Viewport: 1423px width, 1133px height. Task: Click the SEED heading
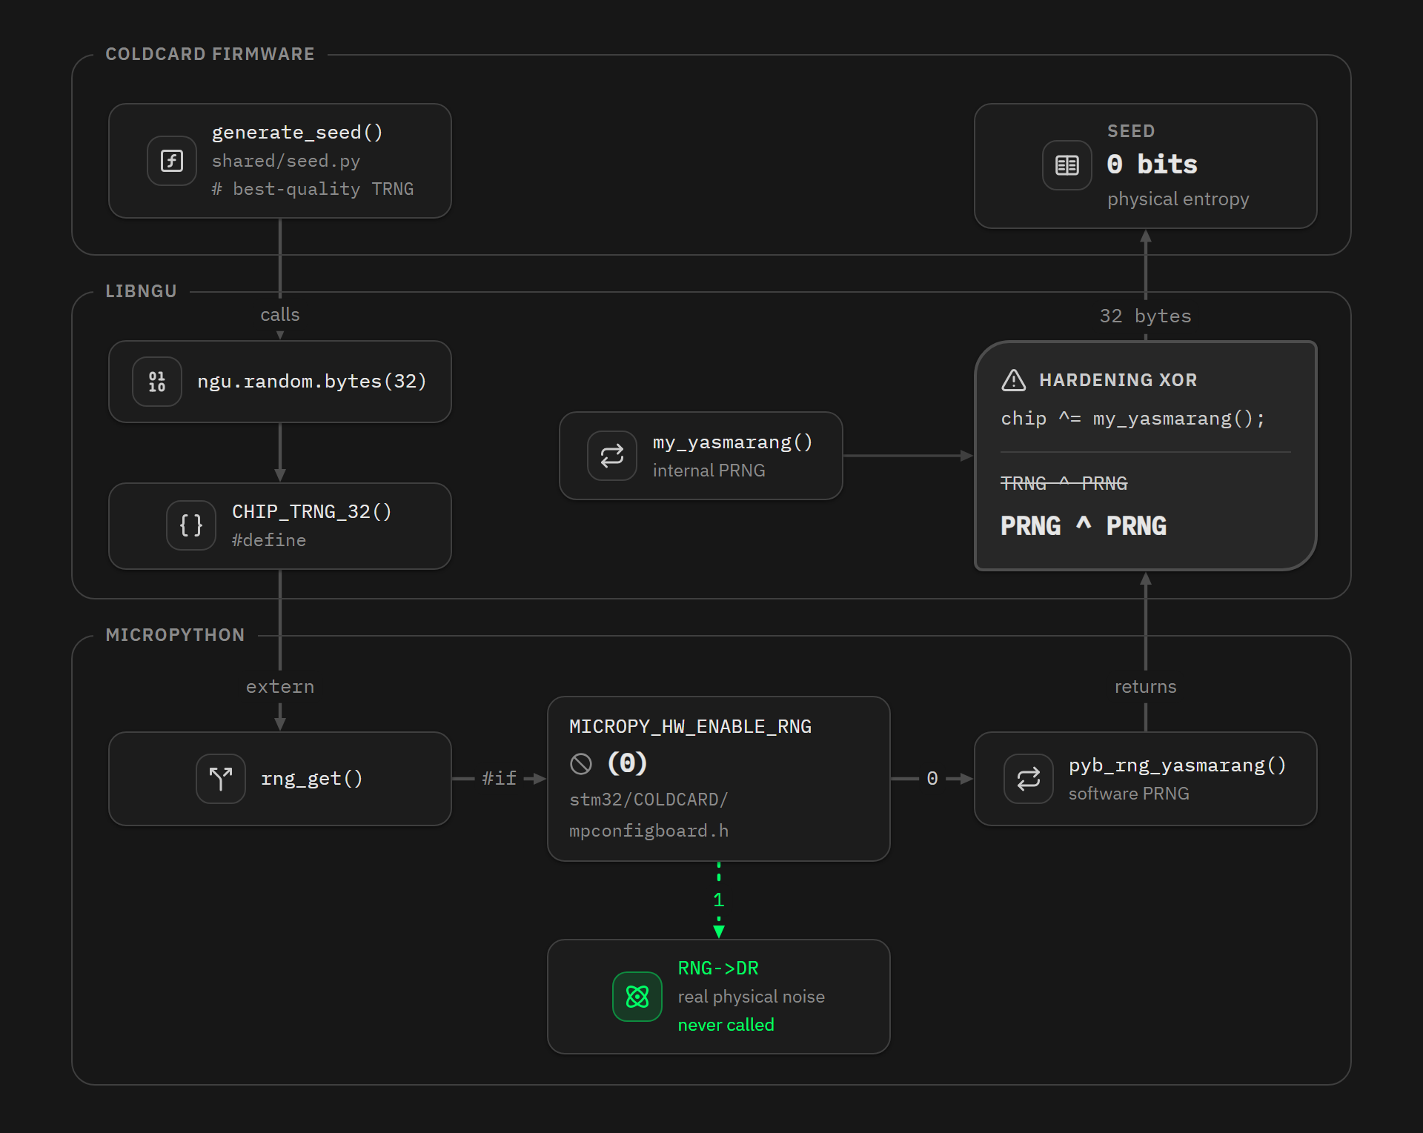pos(1131,131)
